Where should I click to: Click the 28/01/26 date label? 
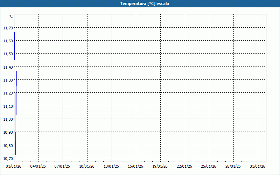[233, 167]
